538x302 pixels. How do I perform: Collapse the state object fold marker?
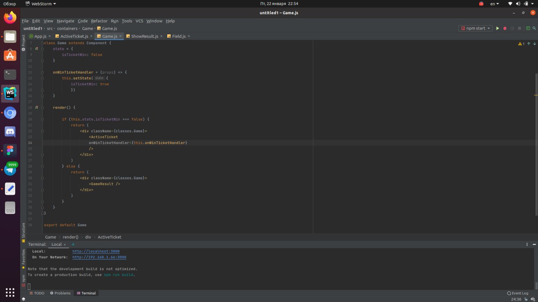coord(42,49)
